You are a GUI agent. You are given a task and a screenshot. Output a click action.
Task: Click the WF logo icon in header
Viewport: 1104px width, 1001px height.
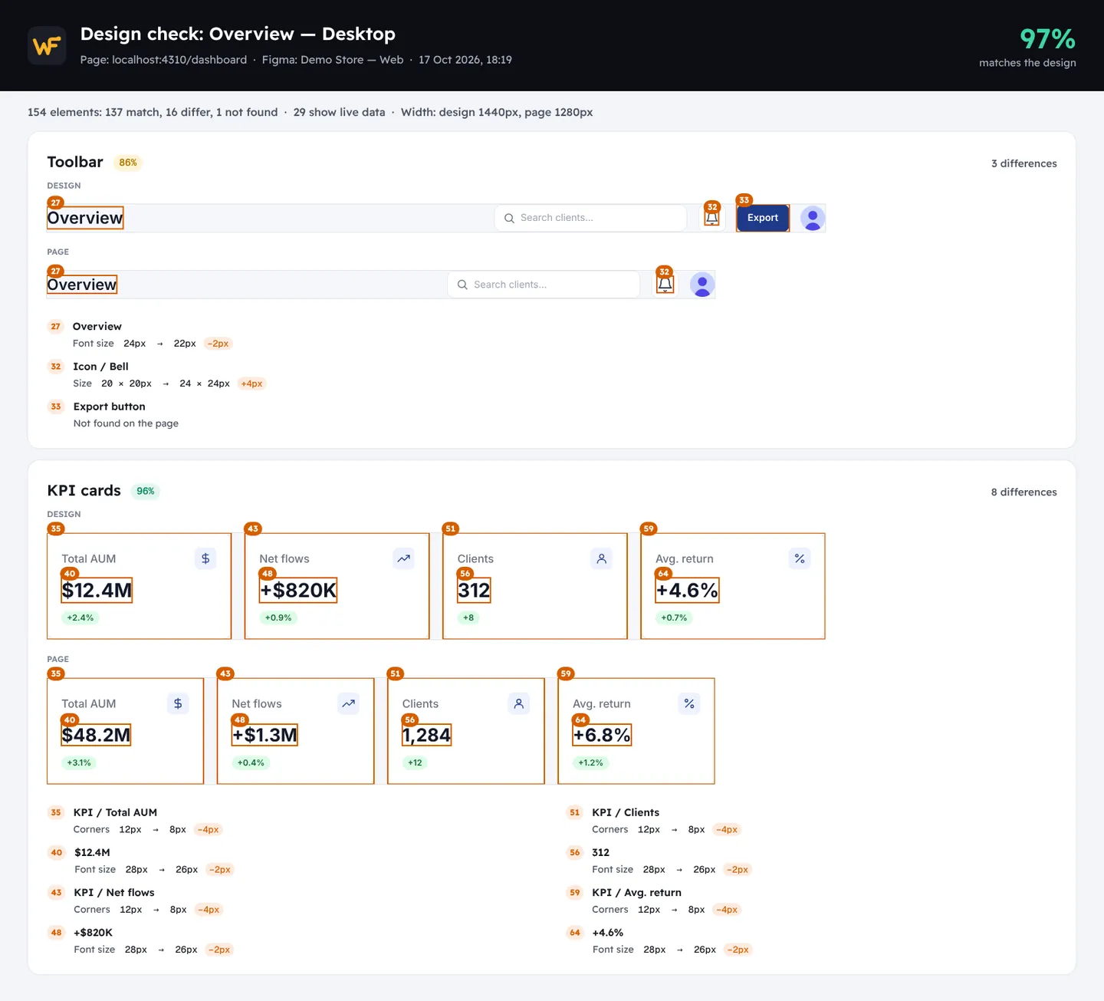pyautogui.click(x=47, y=46)
